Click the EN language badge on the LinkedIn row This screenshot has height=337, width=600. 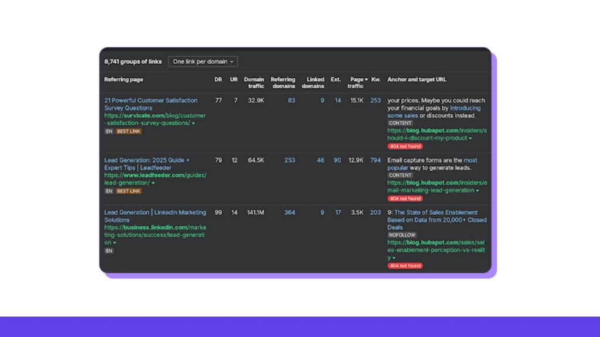point(108,250)
